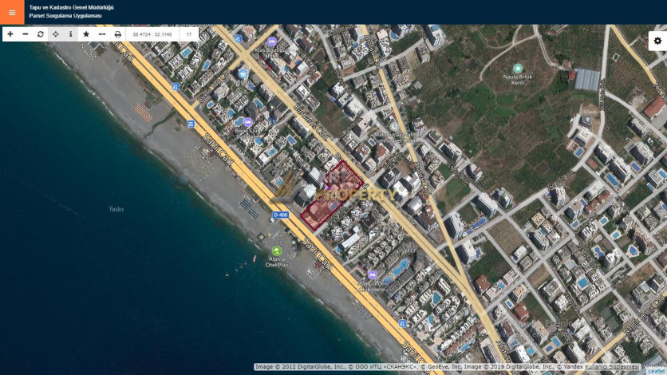Click the Alpina Otel Plajı marker
The height and width of the screenshot is (375, 667).
(x=277, y=251)
